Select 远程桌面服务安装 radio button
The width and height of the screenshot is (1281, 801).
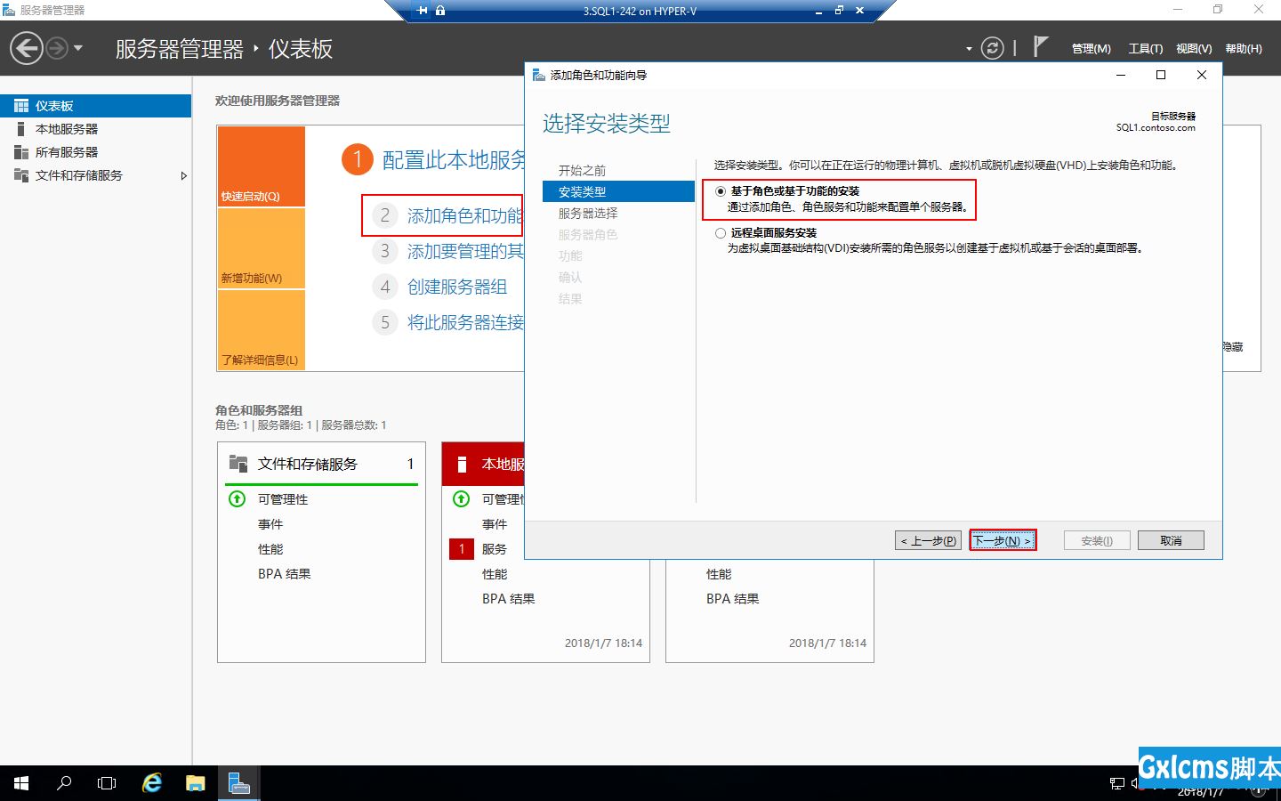721,233
